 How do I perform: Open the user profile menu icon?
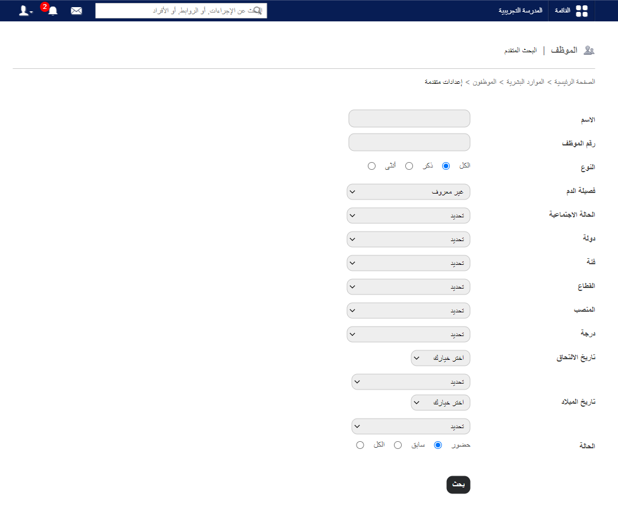point(26,11)
